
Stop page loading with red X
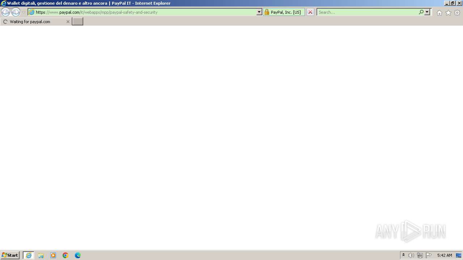(x=310, y=12)
